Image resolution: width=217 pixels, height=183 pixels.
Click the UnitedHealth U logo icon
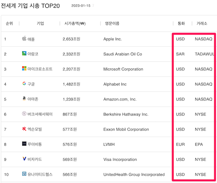(24, 174)
